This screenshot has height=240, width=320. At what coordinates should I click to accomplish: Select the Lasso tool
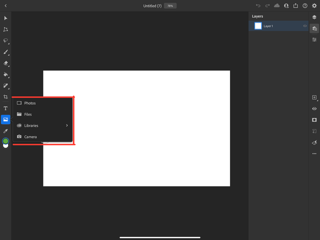pos(5,41)
